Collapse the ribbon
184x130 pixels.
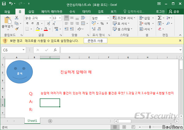pos(180,35)
